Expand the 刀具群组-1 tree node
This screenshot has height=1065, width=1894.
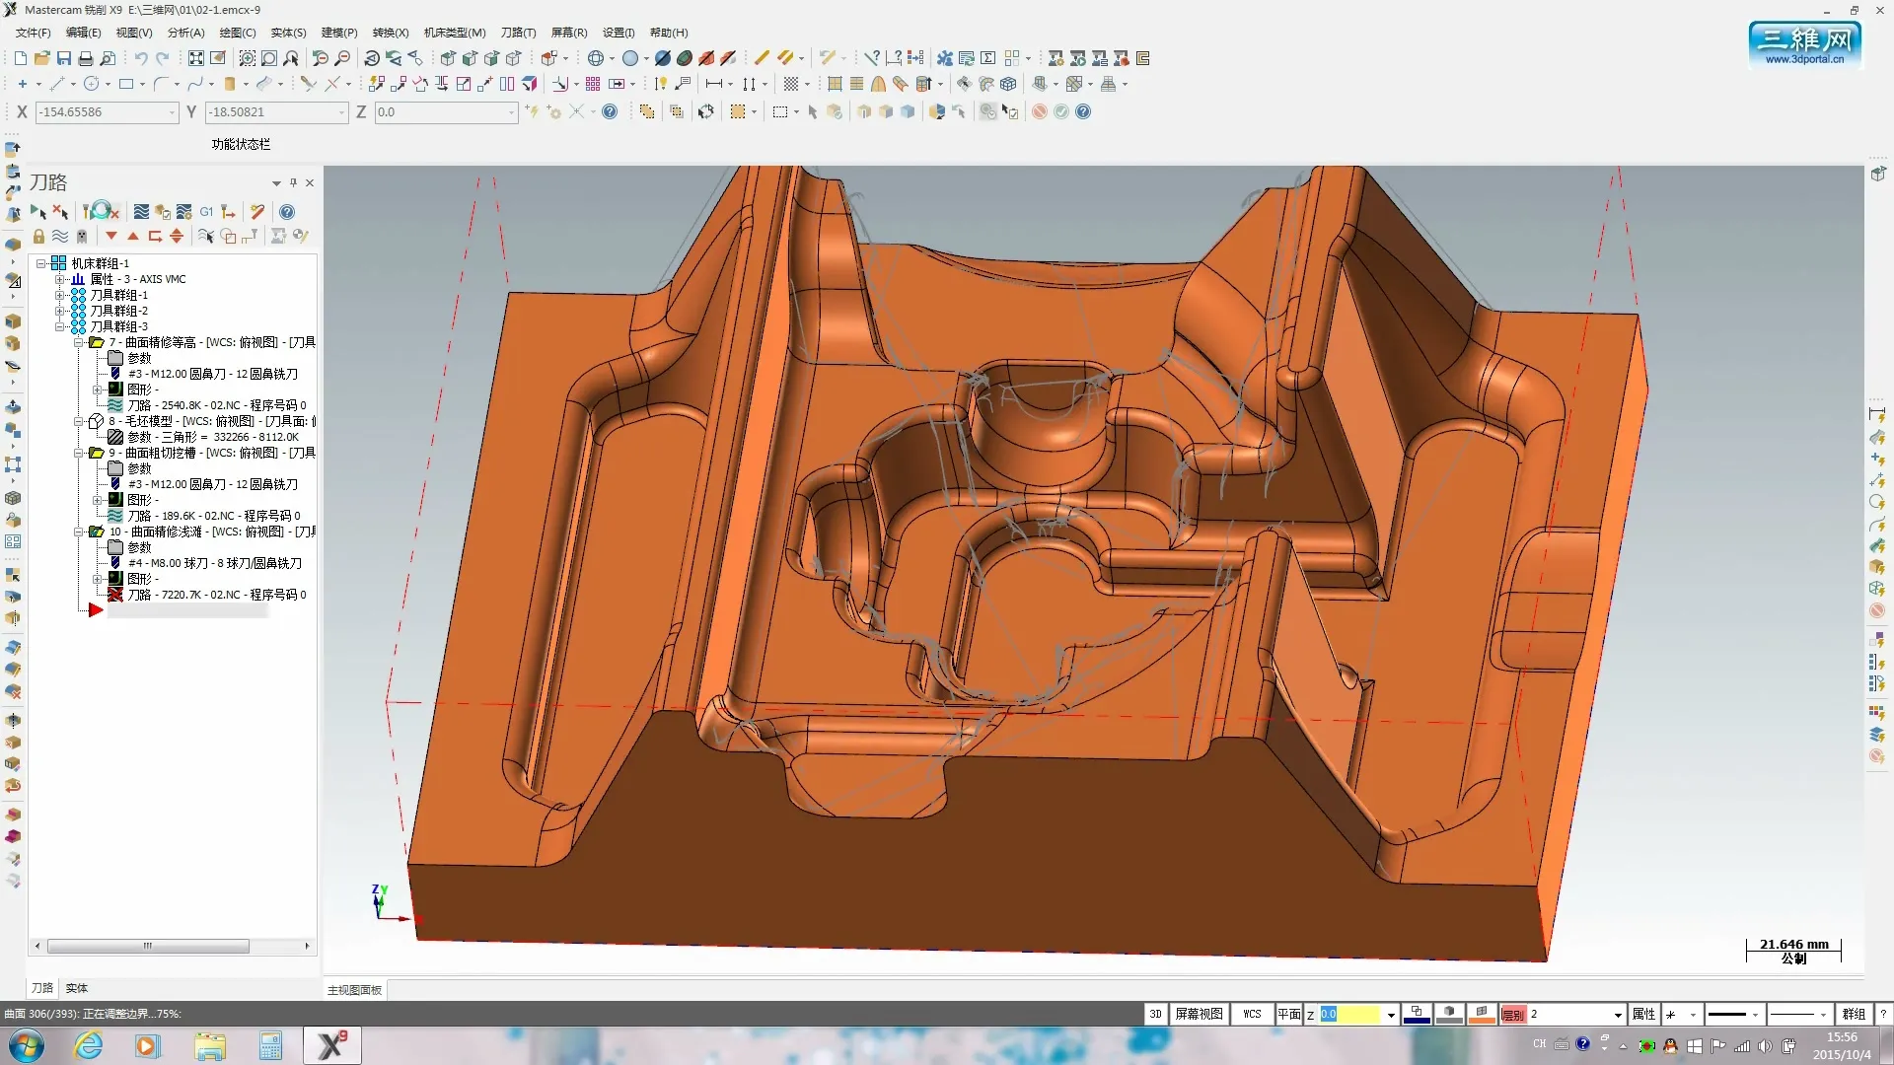point(60,295)
